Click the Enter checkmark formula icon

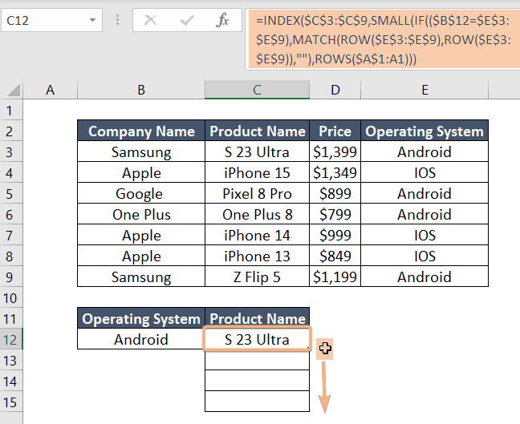(x=187, y=21)
